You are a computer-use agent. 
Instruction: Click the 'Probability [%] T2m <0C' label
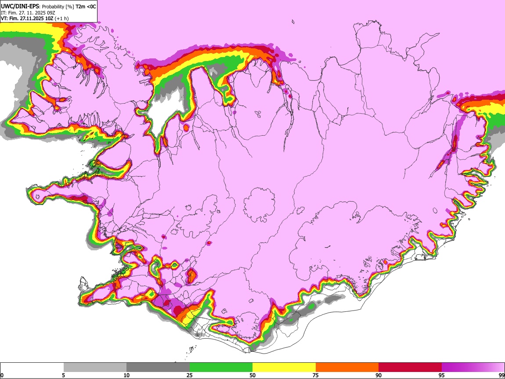tap(69, 7)
